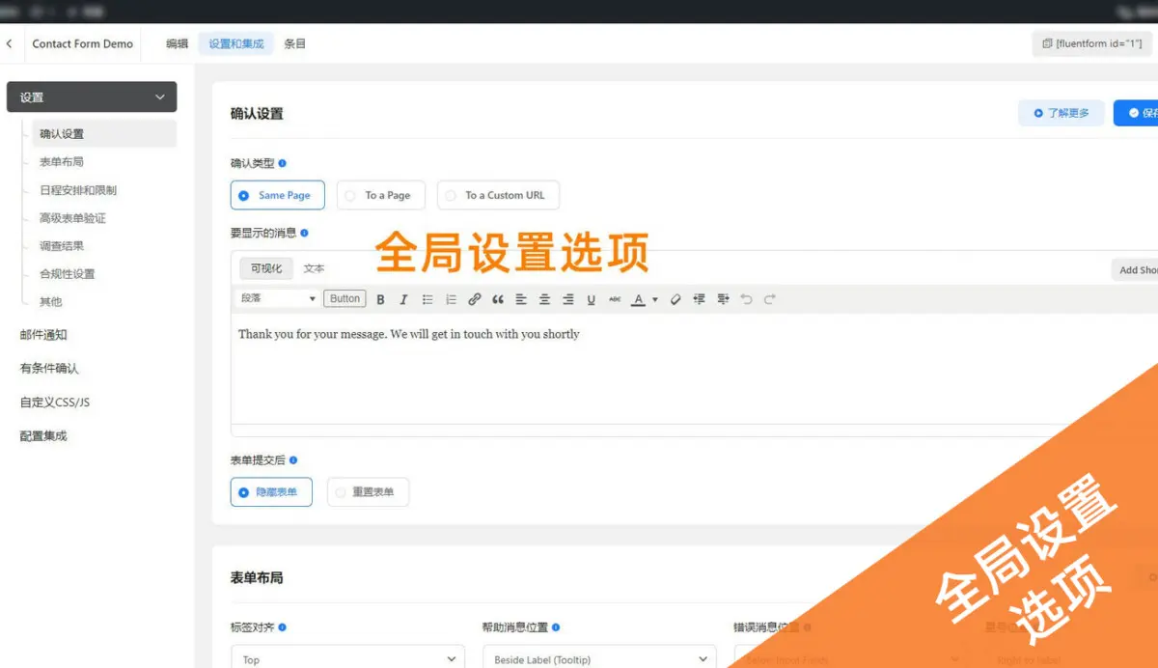Open the 标签对齐 Top dropdown

[x=347, y=657]
